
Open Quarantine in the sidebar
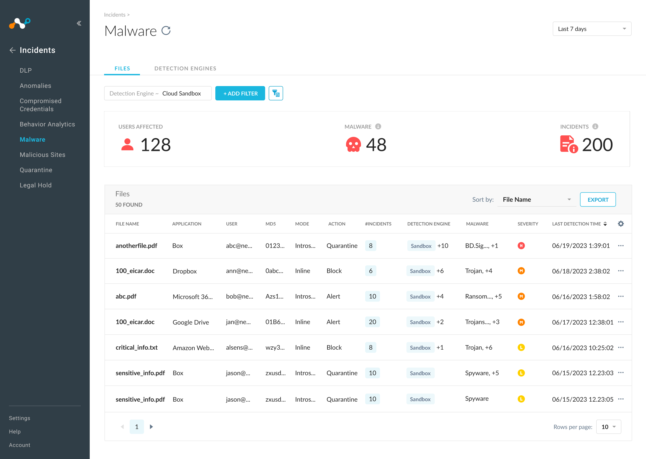pyautogui.click(x=36, y=170)
